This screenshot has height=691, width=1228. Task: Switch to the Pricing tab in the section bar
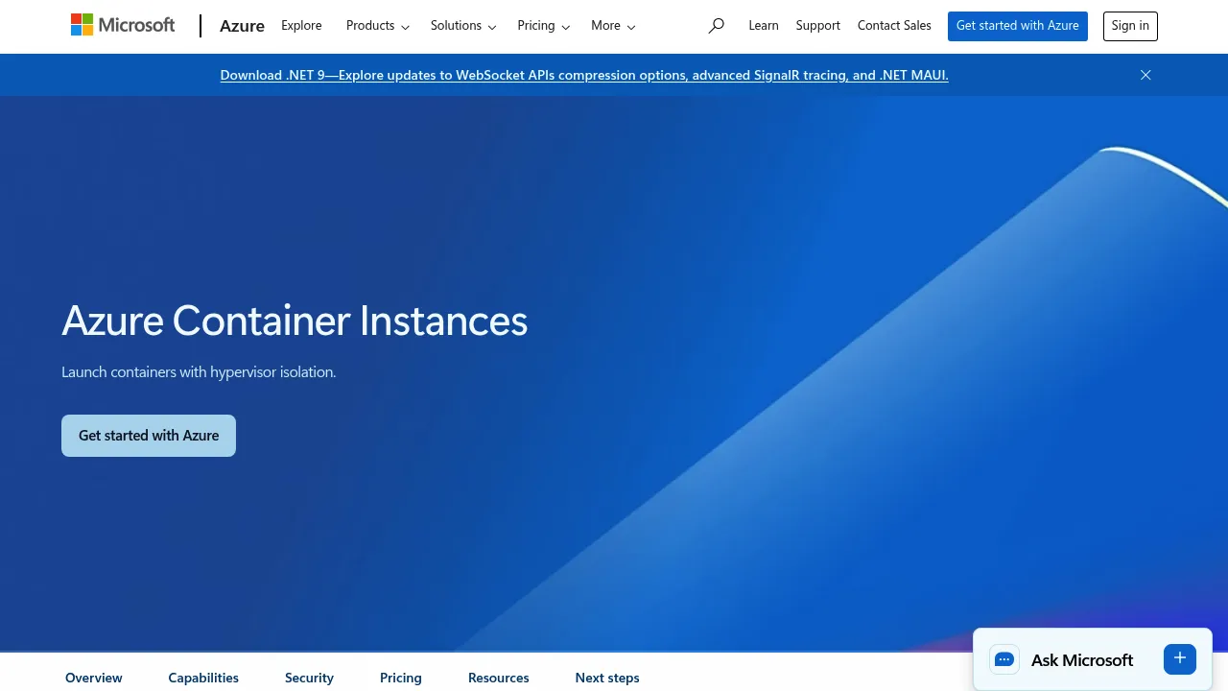pyautogui.click(x=401, y=678)
